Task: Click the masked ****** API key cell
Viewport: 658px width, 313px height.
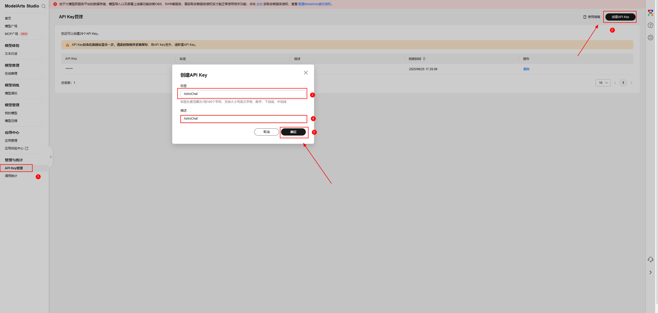Action: 69,69
